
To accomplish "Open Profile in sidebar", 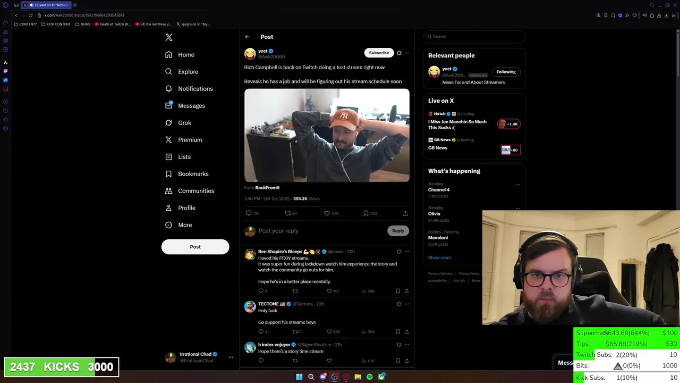I will [180, 208].
